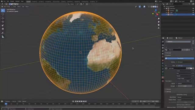Click the Blender logo menu

pyautogui.click(x=2, y=1)
